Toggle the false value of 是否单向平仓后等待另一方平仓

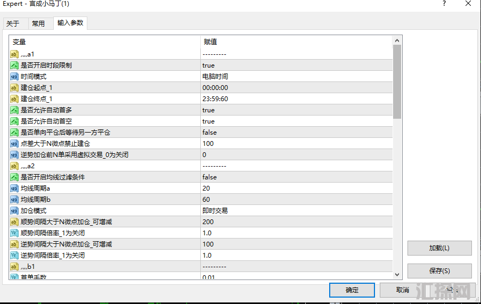click(x=209, y=133)
